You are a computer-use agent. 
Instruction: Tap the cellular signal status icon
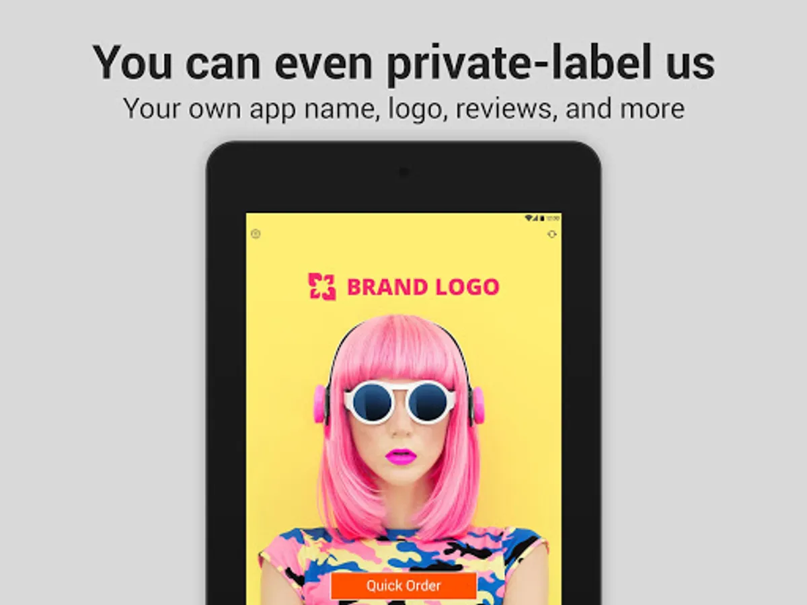point(536,218)
